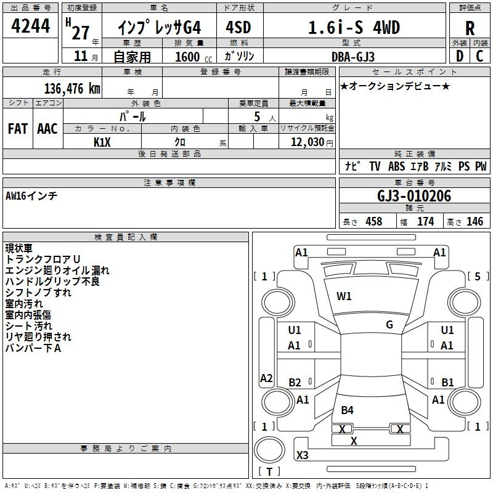493x493 pixels.
Task: Select the overall grade R cell
Action: point(470,28)
